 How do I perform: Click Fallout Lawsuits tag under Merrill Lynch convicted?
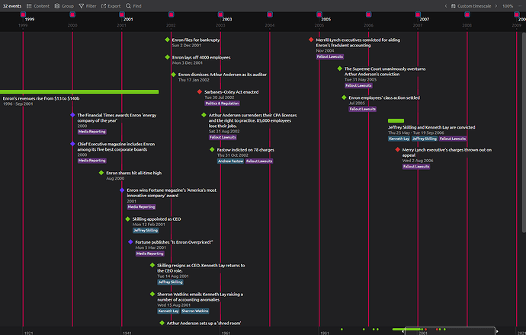click(330, 57)
